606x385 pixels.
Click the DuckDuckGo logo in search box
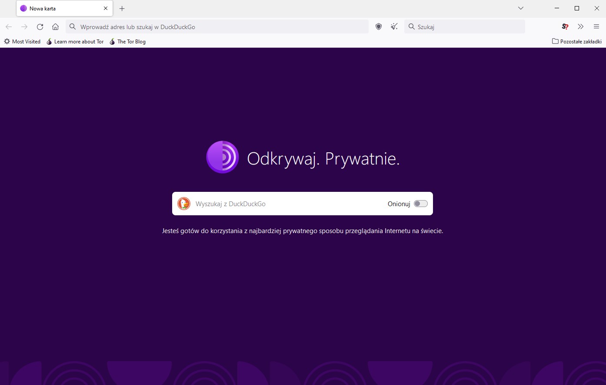pos(184,204)
